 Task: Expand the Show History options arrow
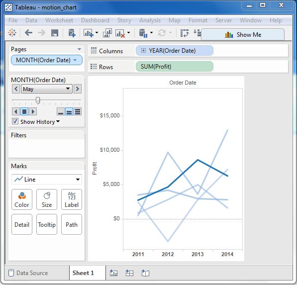[58, 121]
